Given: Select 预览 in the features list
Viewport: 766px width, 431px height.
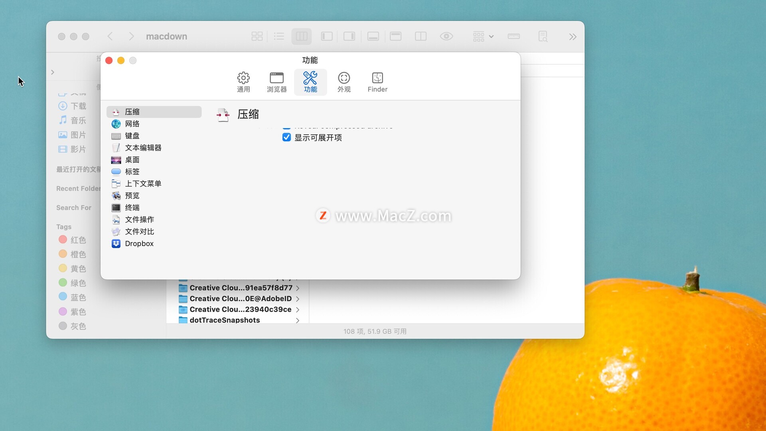Looking at the screenshot, I should [x=154, y=196].
